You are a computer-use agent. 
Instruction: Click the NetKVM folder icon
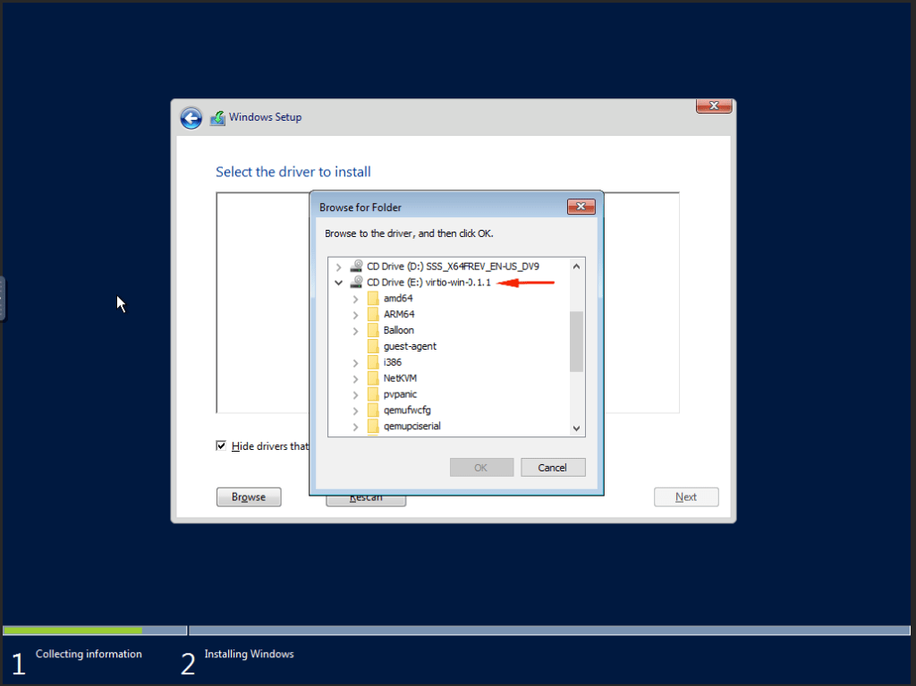tap(371, 377)
